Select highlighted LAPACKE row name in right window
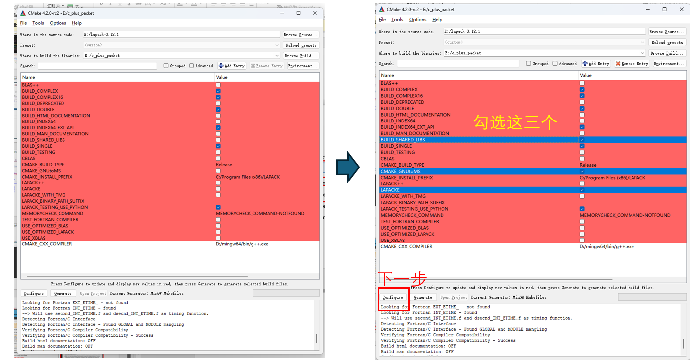The image size is (695, 361). (x=390, y=190)
